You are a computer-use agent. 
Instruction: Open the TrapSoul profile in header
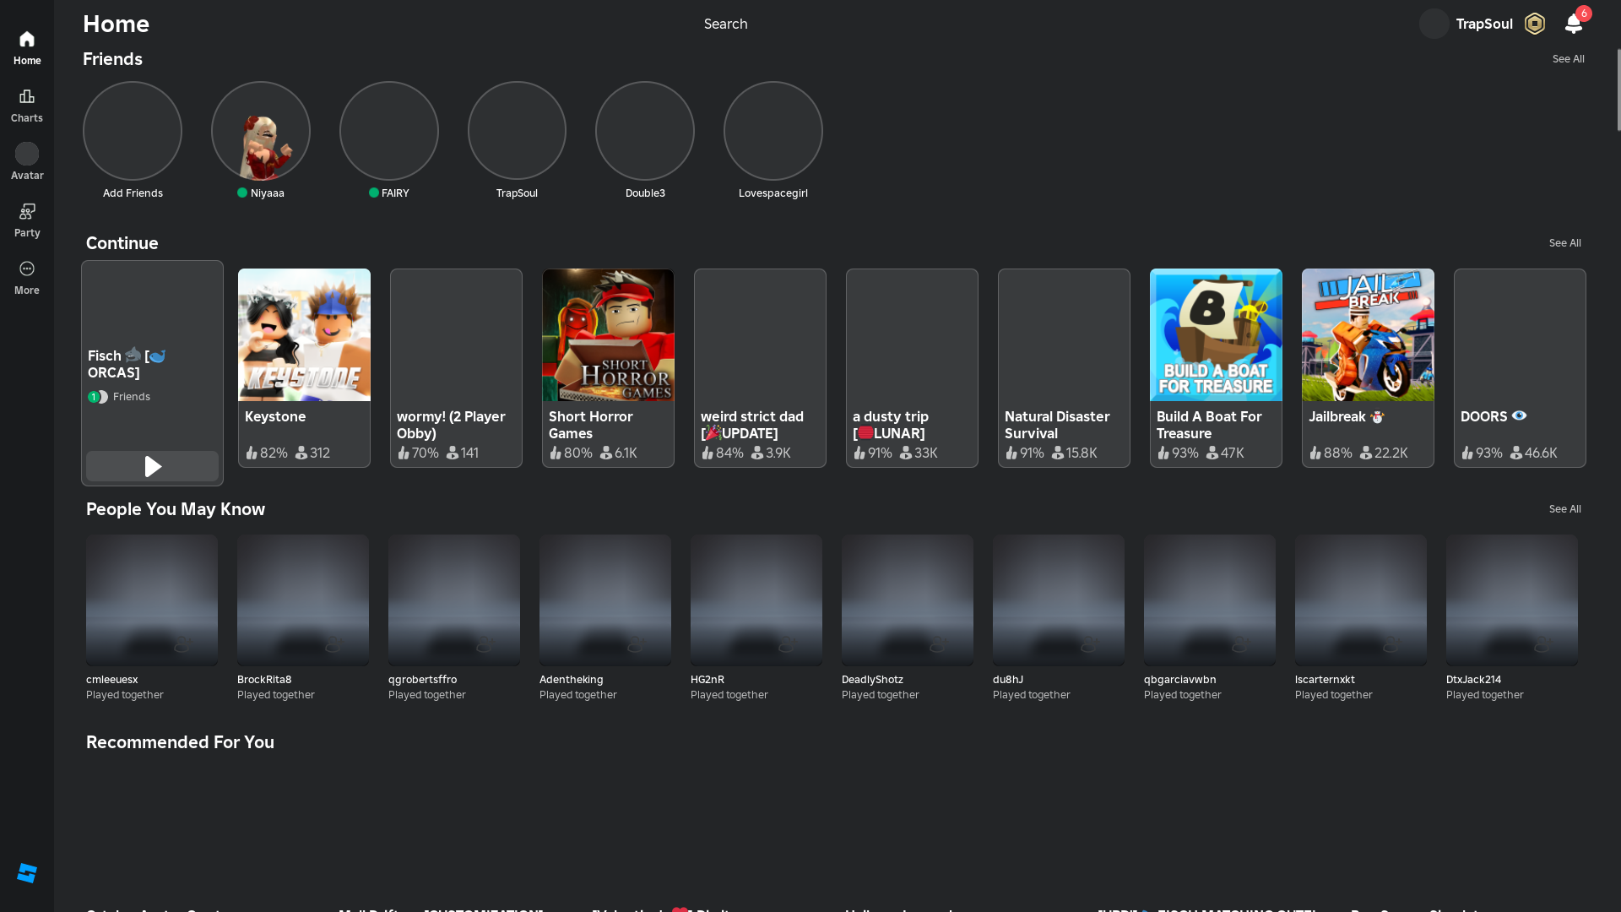[1483, 24]
